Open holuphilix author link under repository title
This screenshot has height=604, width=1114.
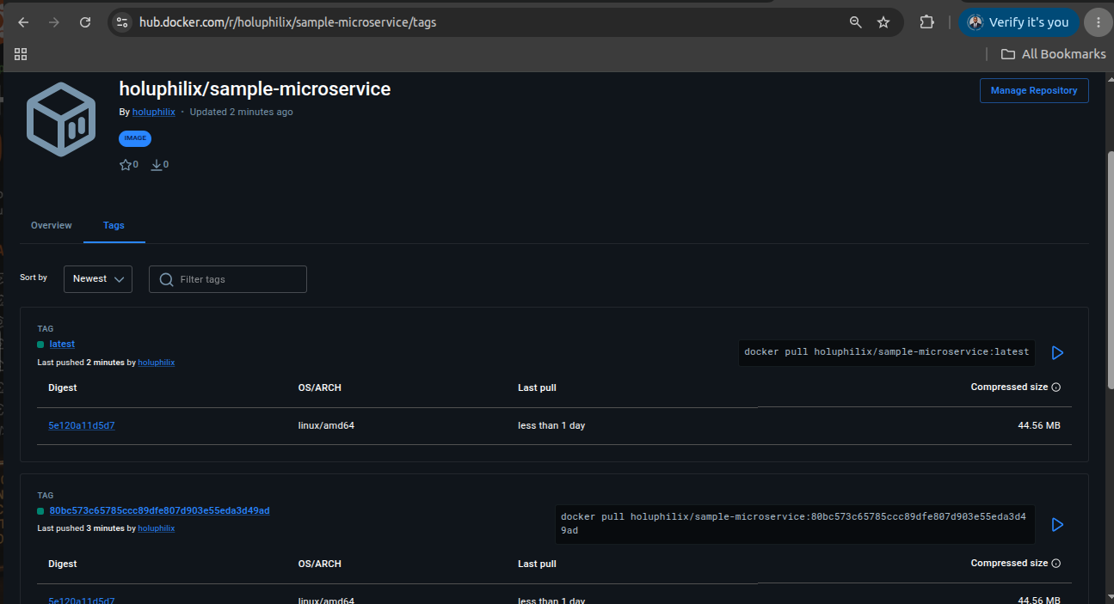click(153, 112)
